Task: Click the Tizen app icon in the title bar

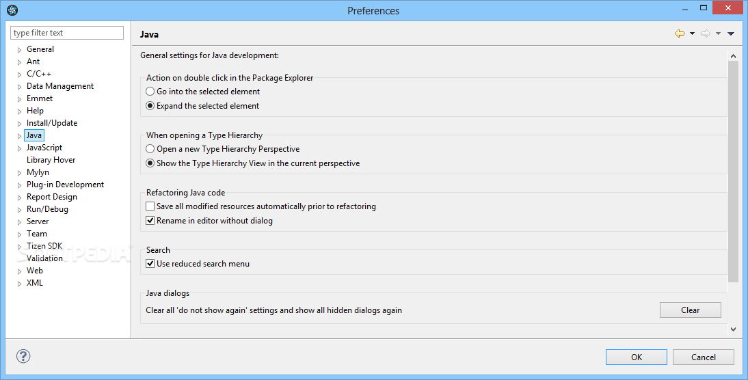Action: pyautogui.click(x=12, y=10)
